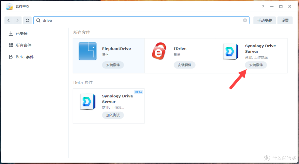This screenshot has height=164, width=299.
Task: Go forward with the right arrow button
Action: 17,20
